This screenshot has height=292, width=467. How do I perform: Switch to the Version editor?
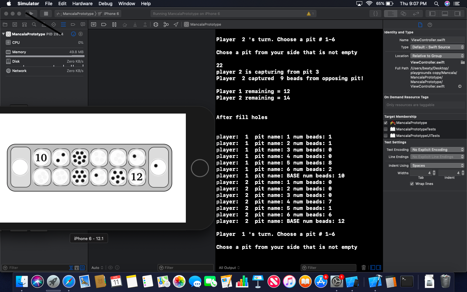[416, 14]
